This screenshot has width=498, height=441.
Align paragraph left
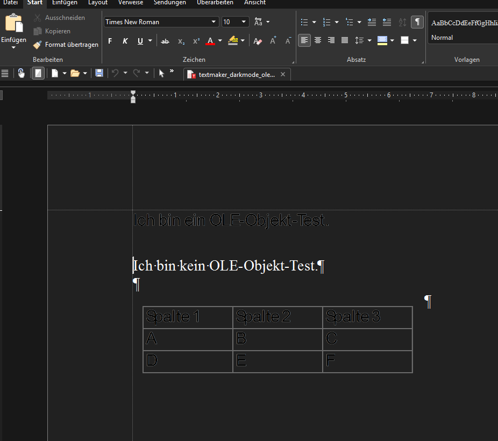tap(304, 40)
